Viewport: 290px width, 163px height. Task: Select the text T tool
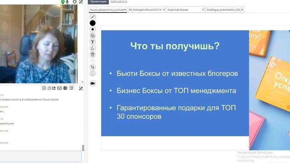[92, 42]
